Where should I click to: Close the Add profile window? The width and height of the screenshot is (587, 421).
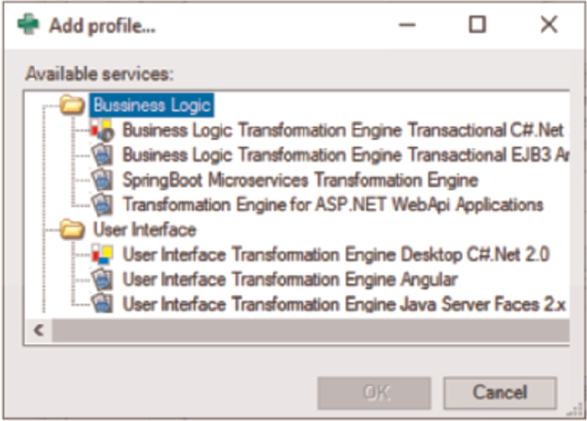pos(548,25)
